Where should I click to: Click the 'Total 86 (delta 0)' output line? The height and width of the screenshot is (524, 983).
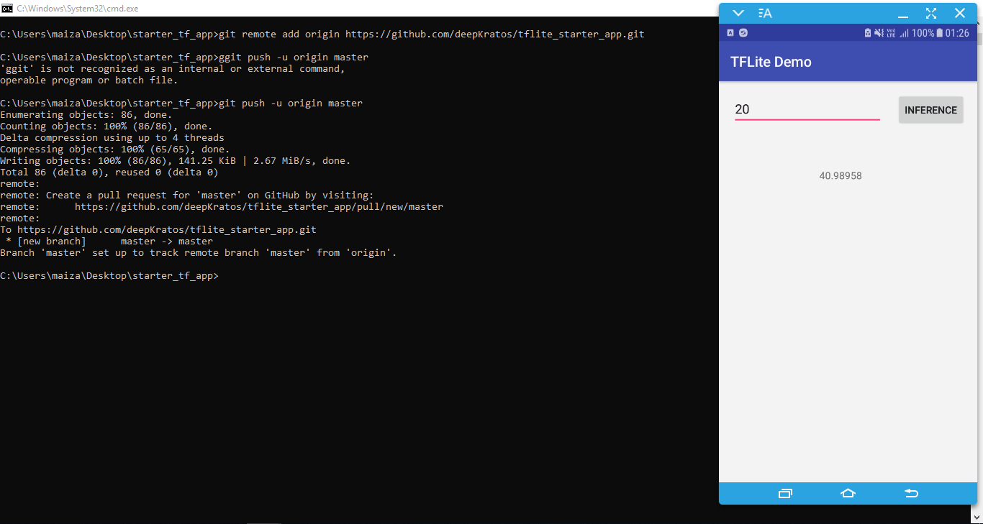coord(109,173)
